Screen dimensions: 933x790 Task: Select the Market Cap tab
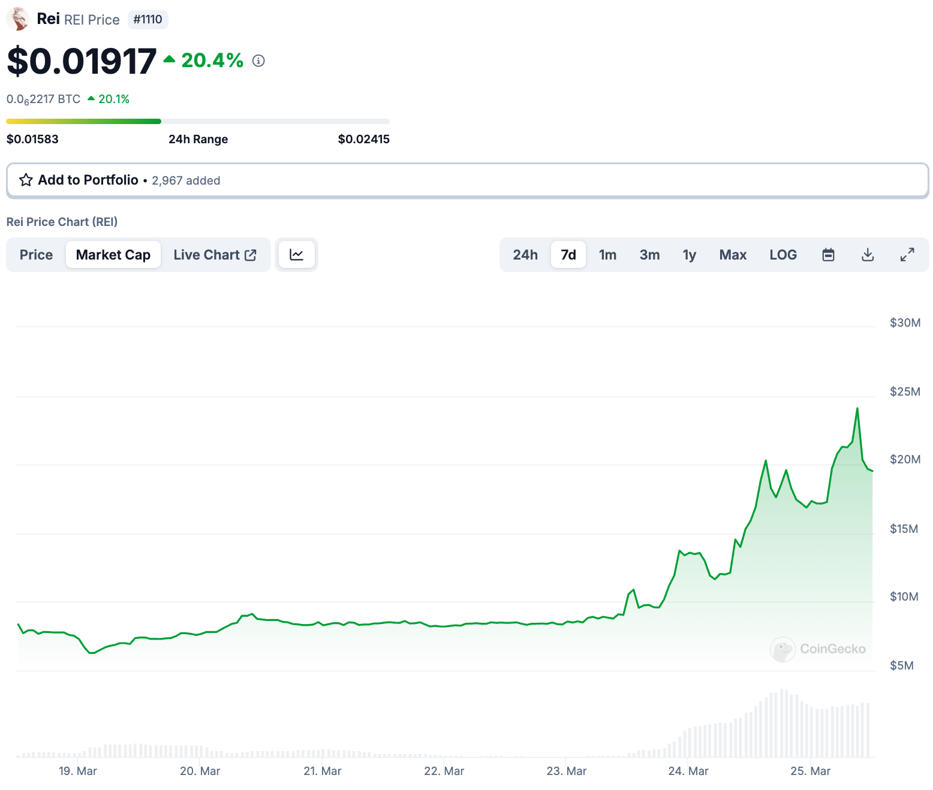click(x=113, y=255)
